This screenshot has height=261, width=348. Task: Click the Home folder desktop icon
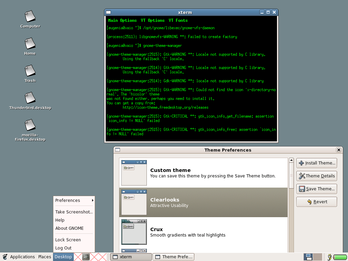click(30, 43)
